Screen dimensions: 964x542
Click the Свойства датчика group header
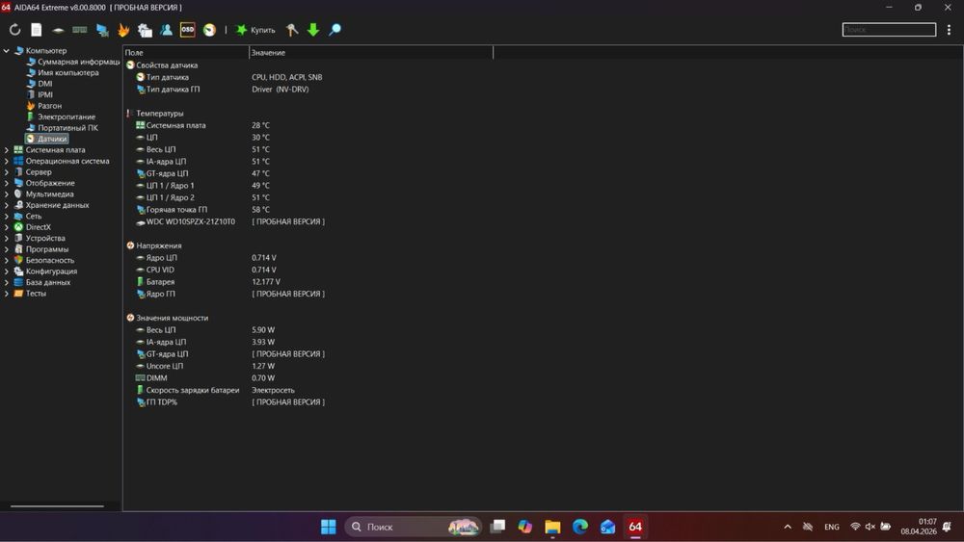click(162, 65)
